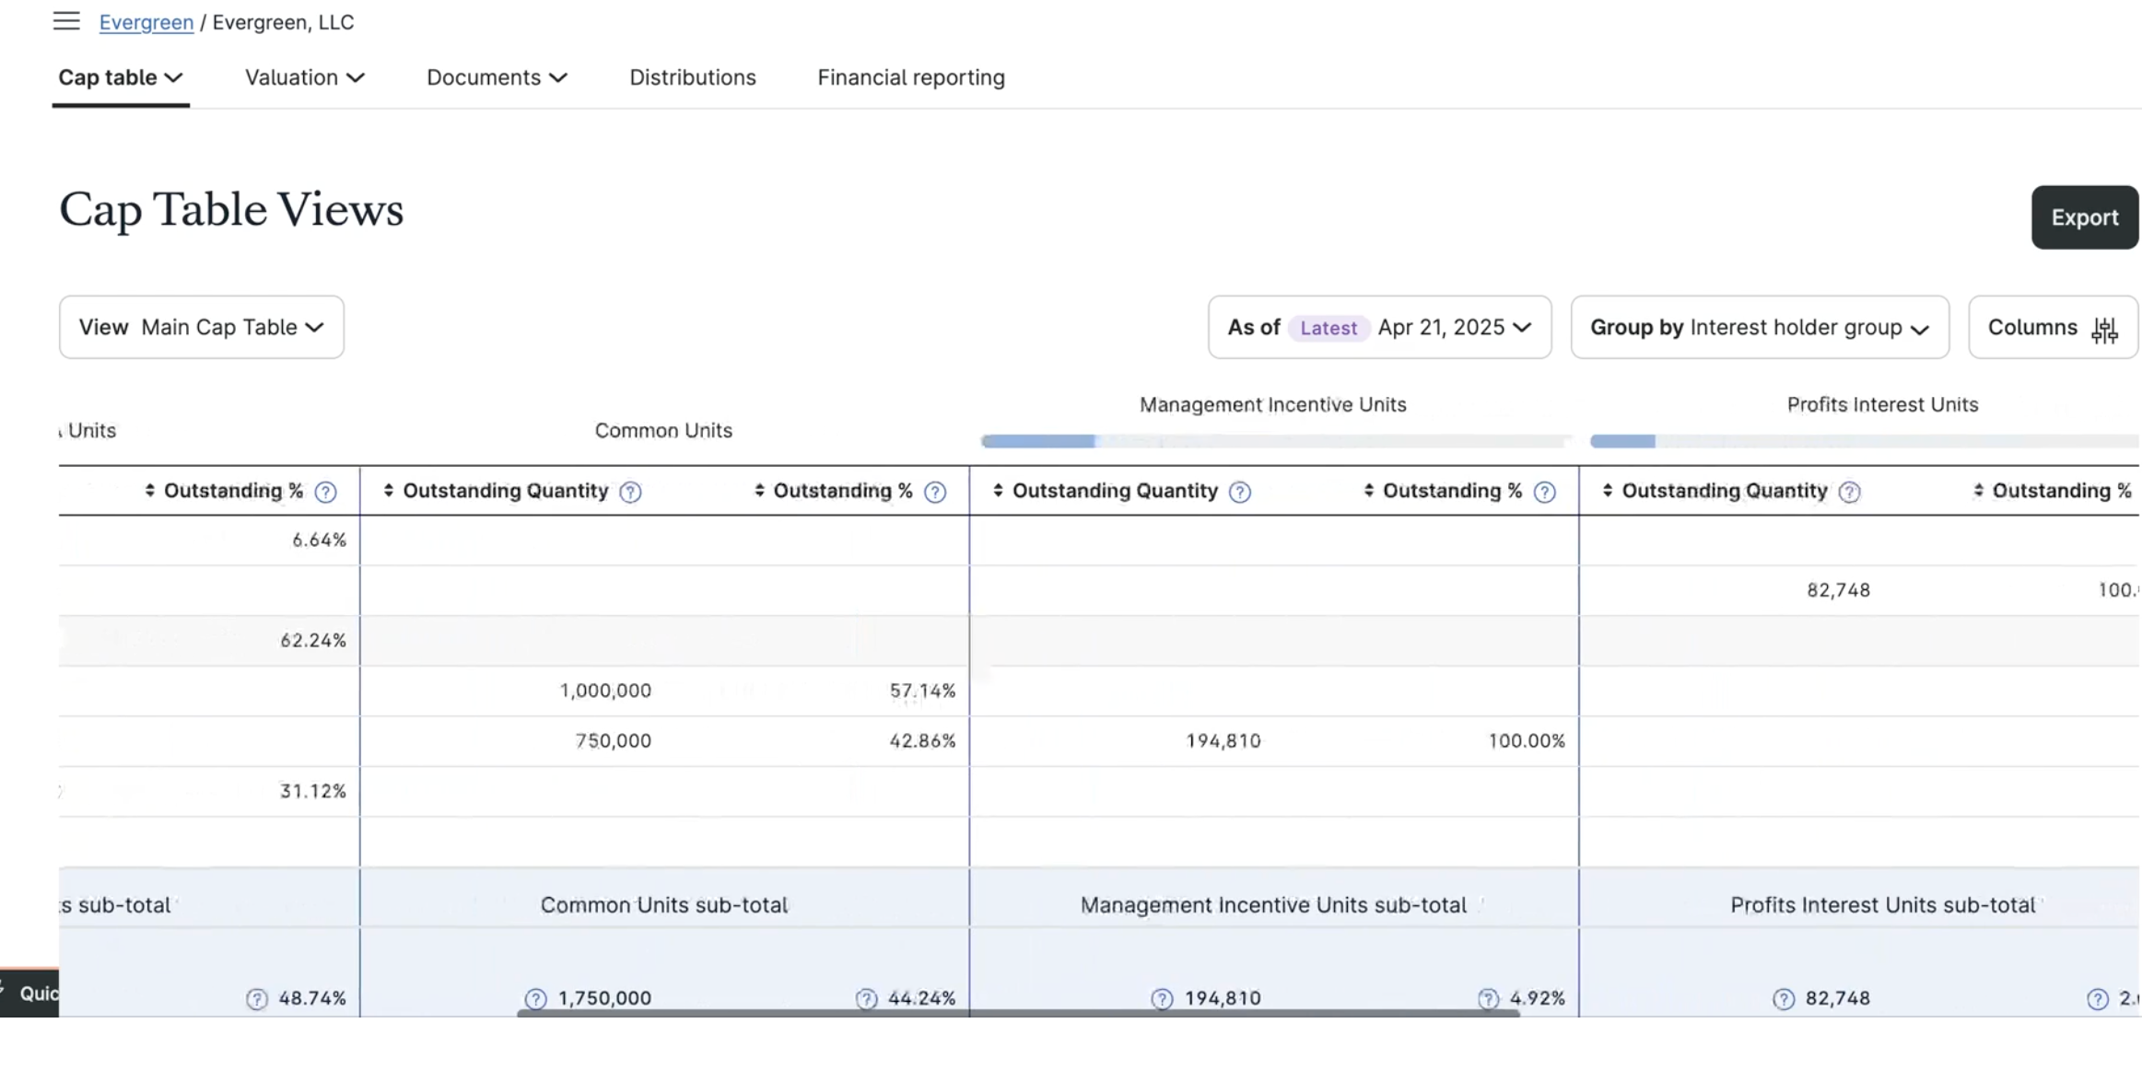This screenshot has height=1070, width=2142.
Task: Click the help icon next to the 1,750,000 sub-total
Action: click(x=534, y=998)
